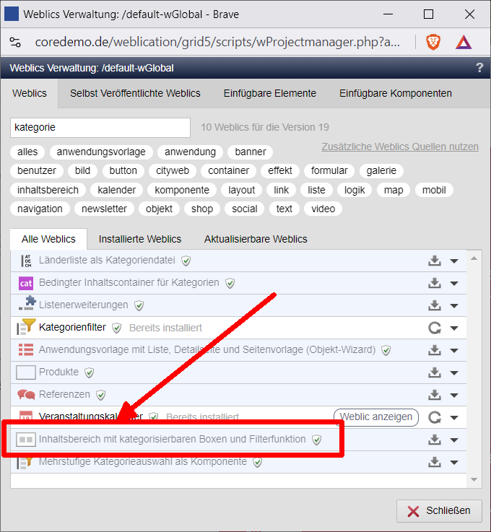
Task: Click the download icon in the Produkte row
Action: tap(435, 372)
